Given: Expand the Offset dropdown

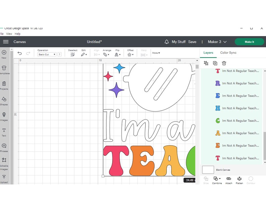Looking at the screenshot, I should tap(130, 54).
